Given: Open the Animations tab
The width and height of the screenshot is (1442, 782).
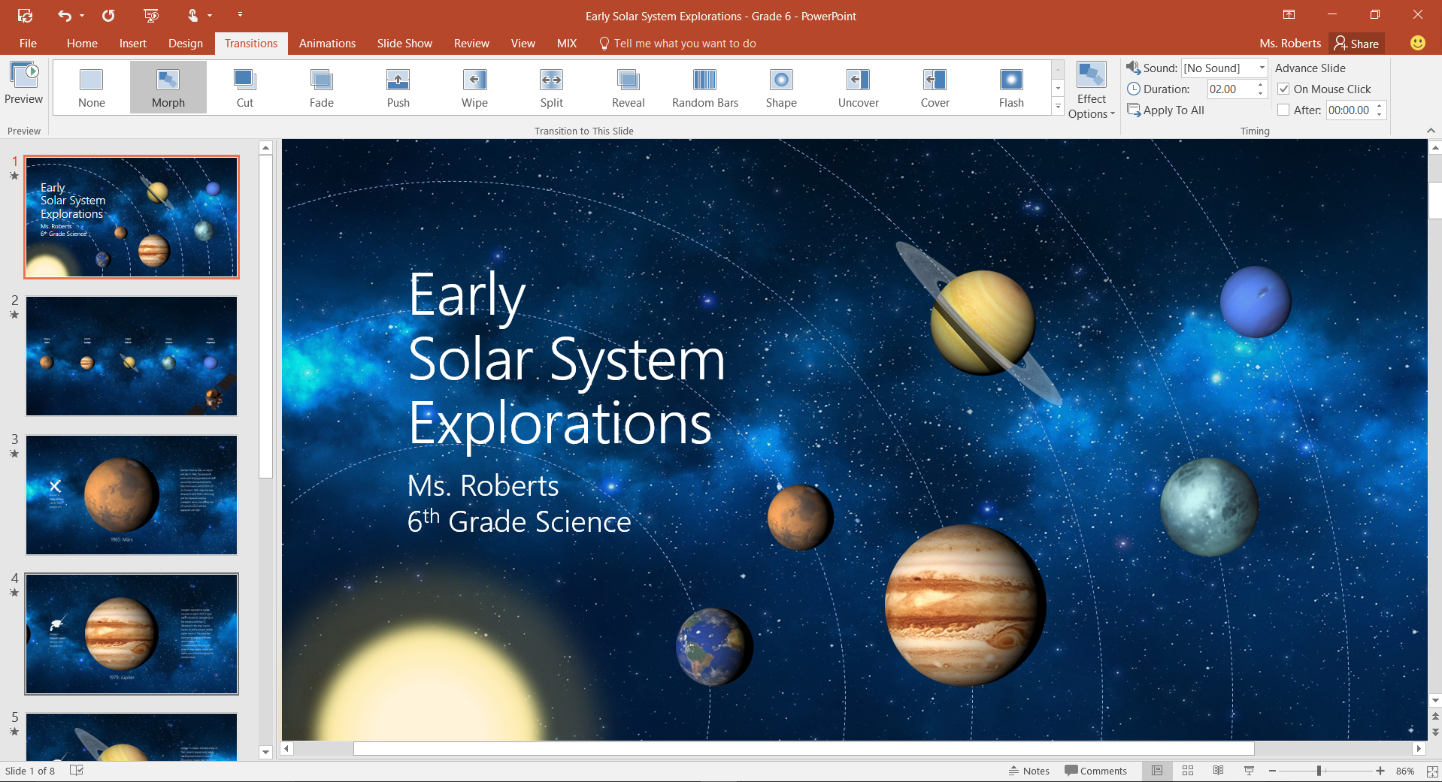Looking at the screenshot, I should (327, 44).
